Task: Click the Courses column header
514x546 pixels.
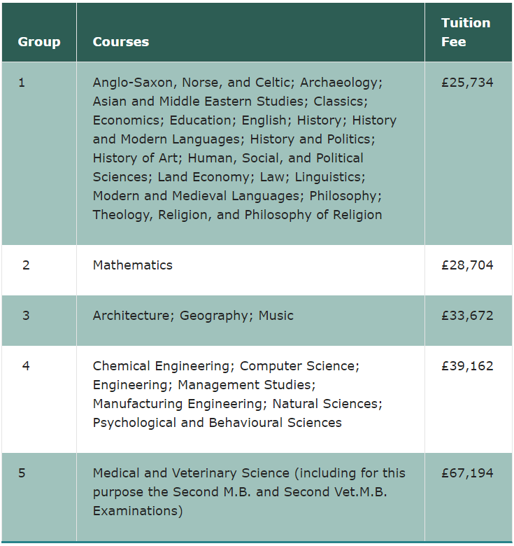Action: point(121,42)
